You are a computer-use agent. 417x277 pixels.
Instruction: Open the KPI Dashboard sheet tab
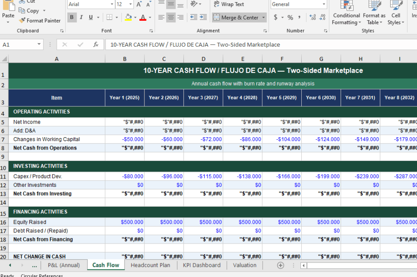point(202,265)
